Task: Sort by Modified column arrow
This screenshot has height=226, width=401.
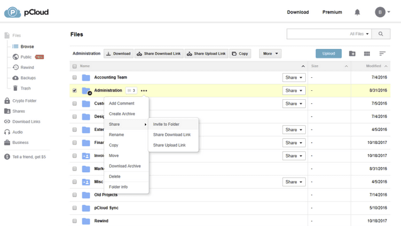Action: [x=386, y=66]
